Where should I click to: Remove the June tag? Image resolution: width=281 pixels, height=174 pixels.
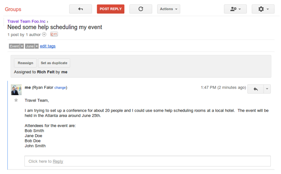pyautogui.click(x=37, y=46)
